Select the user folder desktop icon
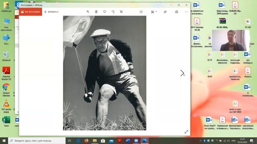 point(6,7)
